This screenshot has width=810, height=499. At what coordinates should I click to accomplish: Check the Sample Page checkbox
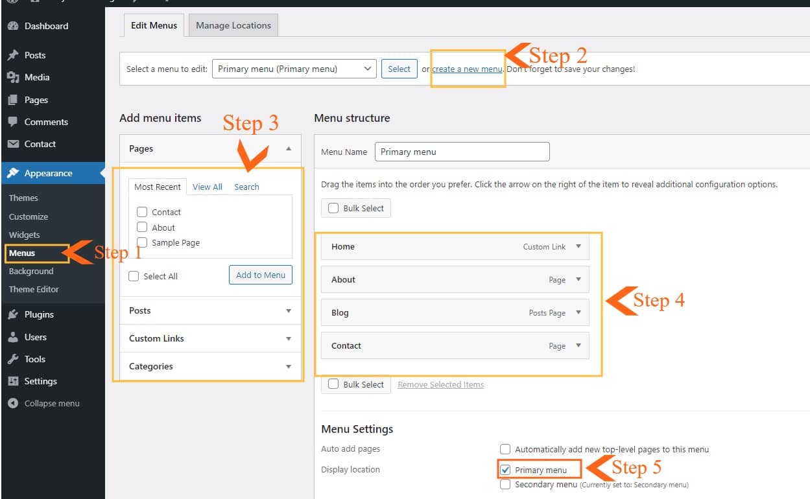(142, 242)
